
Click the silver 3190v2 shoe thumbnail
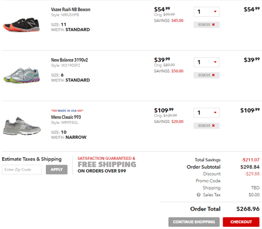[x=21, y=75]
